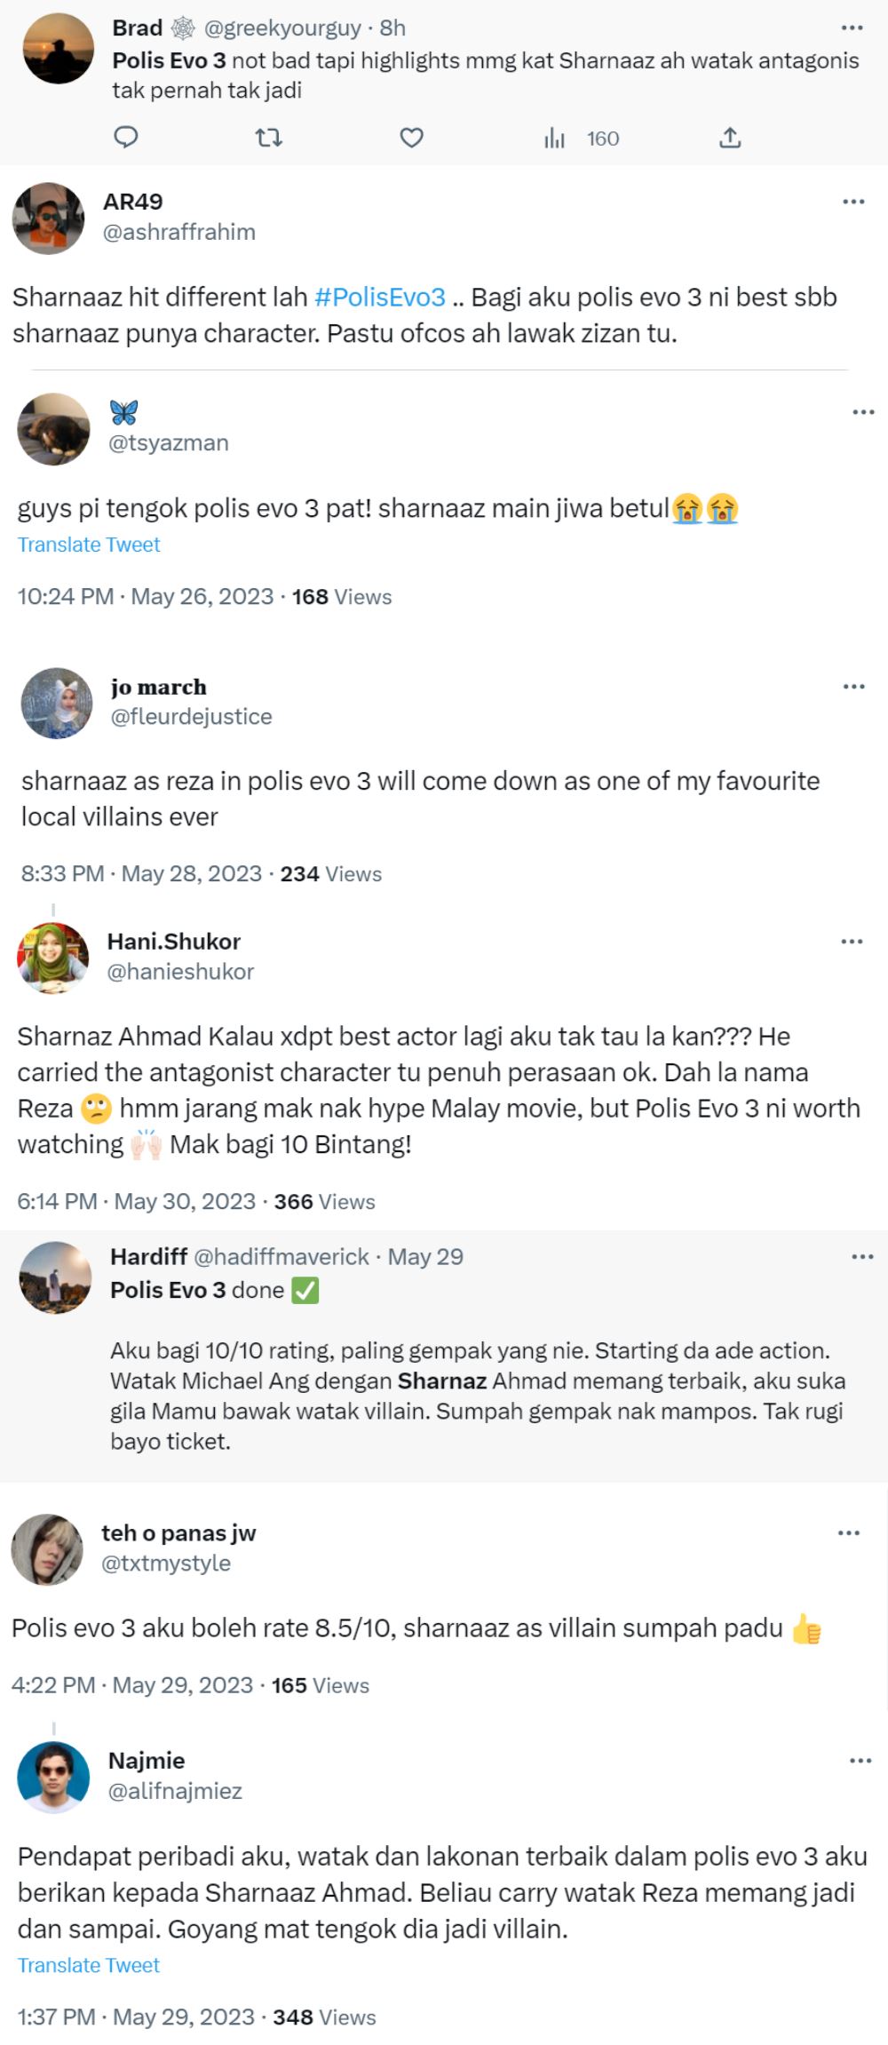Open the reply icon on Brad's tweet
Viewport: 888px width, 2045px height.
point(124,138)
